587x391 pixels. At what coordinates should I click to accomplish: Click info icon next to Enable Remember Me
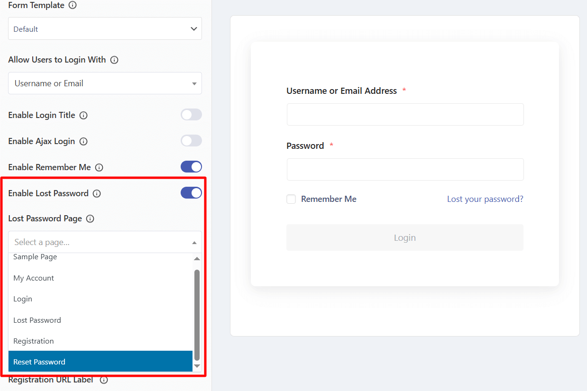click(x=99, y=167)
